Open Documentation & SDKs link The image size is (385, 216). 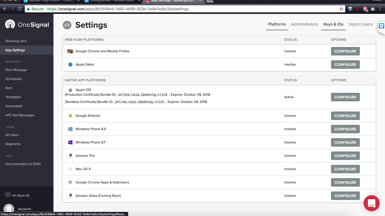[23, 164]
